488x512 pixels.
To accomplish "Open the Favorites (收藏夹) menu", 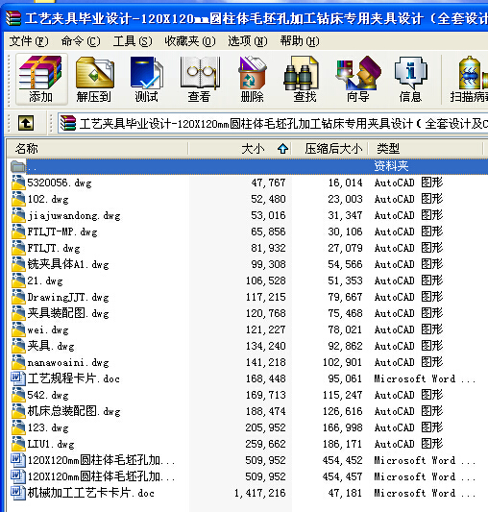I will pos(190,41).
